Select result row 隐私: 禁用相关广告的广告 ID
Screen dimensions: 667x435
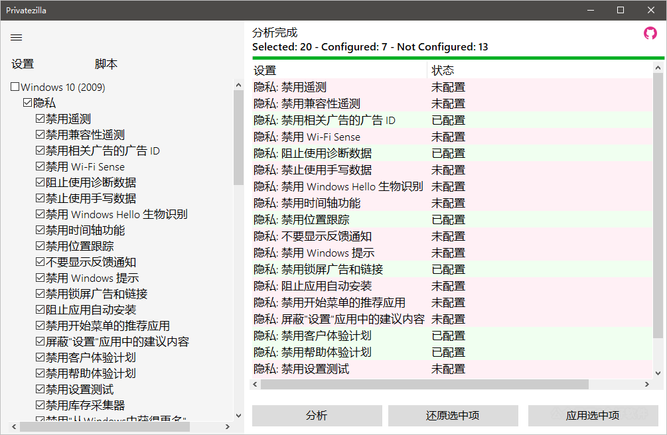(x=452, y=120)
